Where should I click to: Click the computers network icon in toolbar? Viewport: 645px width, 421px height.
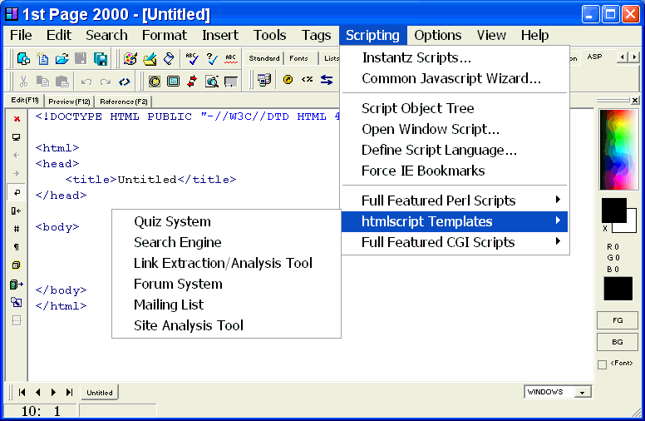pyautogui.click(x=264, y=80)
